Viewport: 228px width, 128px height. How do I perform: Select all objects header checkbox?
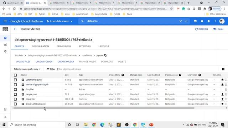pyautogui.click(x=15, y=75)
